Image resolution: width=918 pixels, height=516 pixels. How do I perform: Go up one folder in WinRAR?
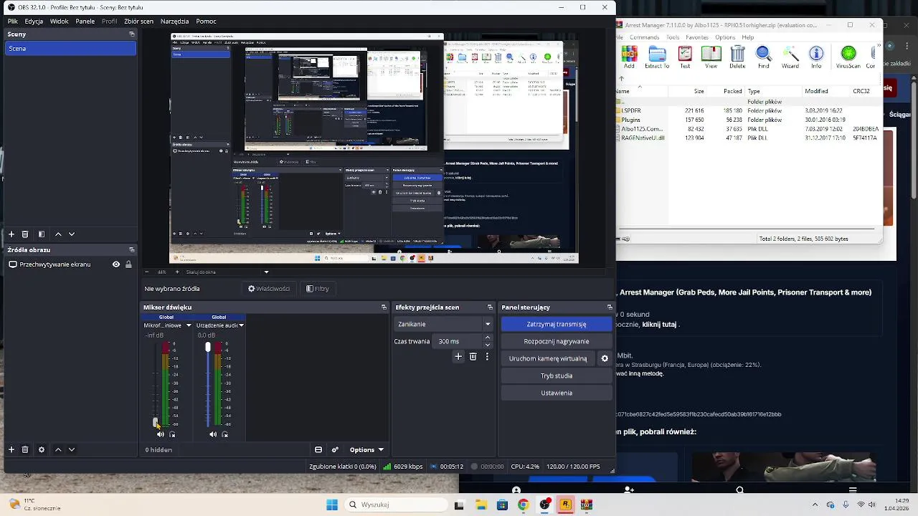tap(622, 79)
